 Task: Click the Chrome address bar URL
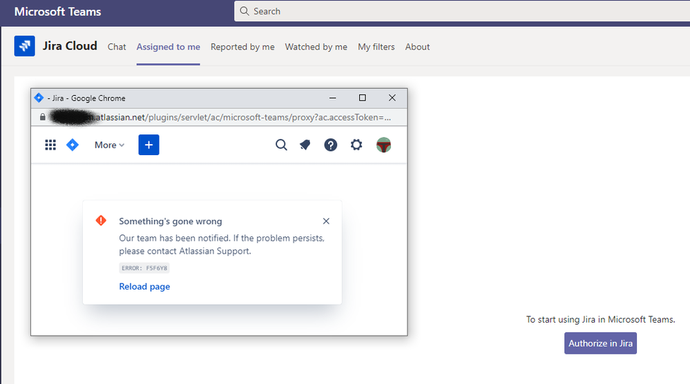click(220, 117)
